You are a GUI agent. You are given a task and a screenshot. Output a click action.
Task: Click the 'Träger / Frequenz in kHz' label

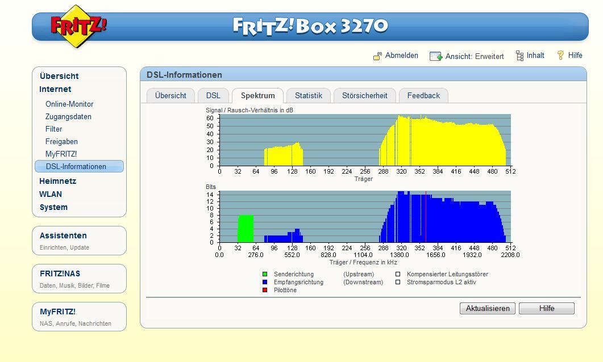[363, 262]
